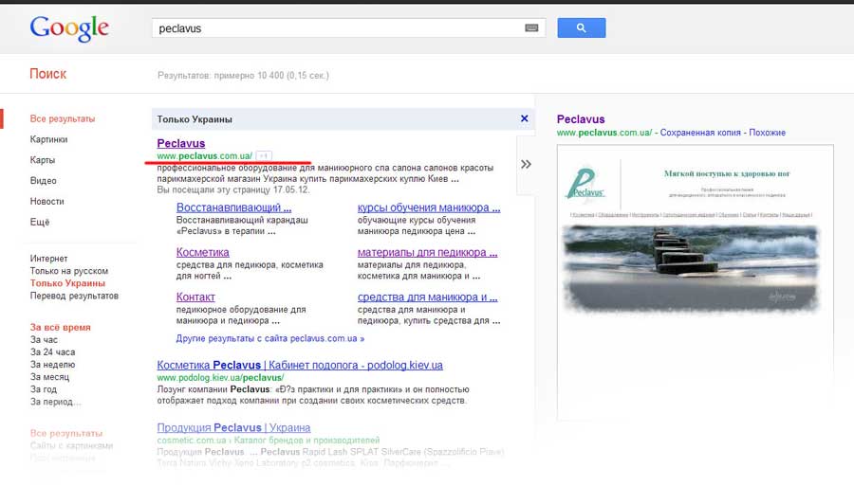
Task: Open the Контакт sitelink
Action: tap(195, 297)
